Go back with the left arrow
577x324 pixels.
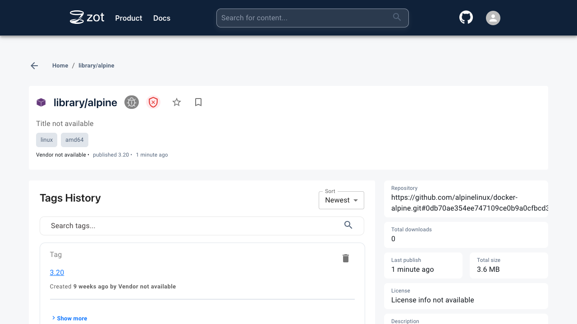pyautogui.click(x=34, y=66)
